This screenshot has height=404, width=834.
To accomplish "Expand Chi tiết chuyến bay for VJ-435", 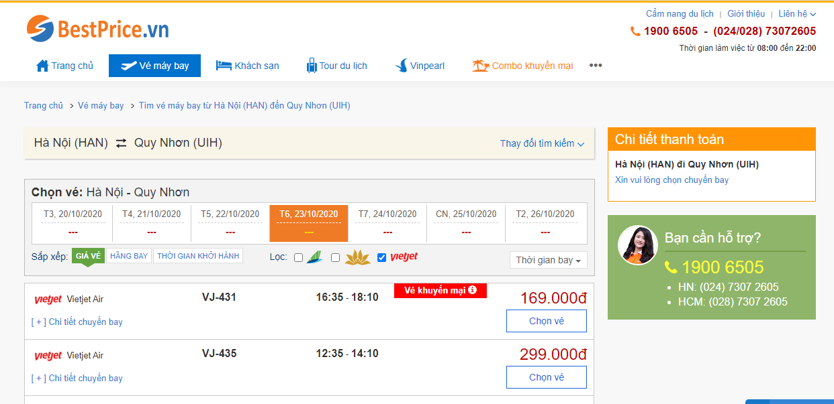I will (77, 378).
